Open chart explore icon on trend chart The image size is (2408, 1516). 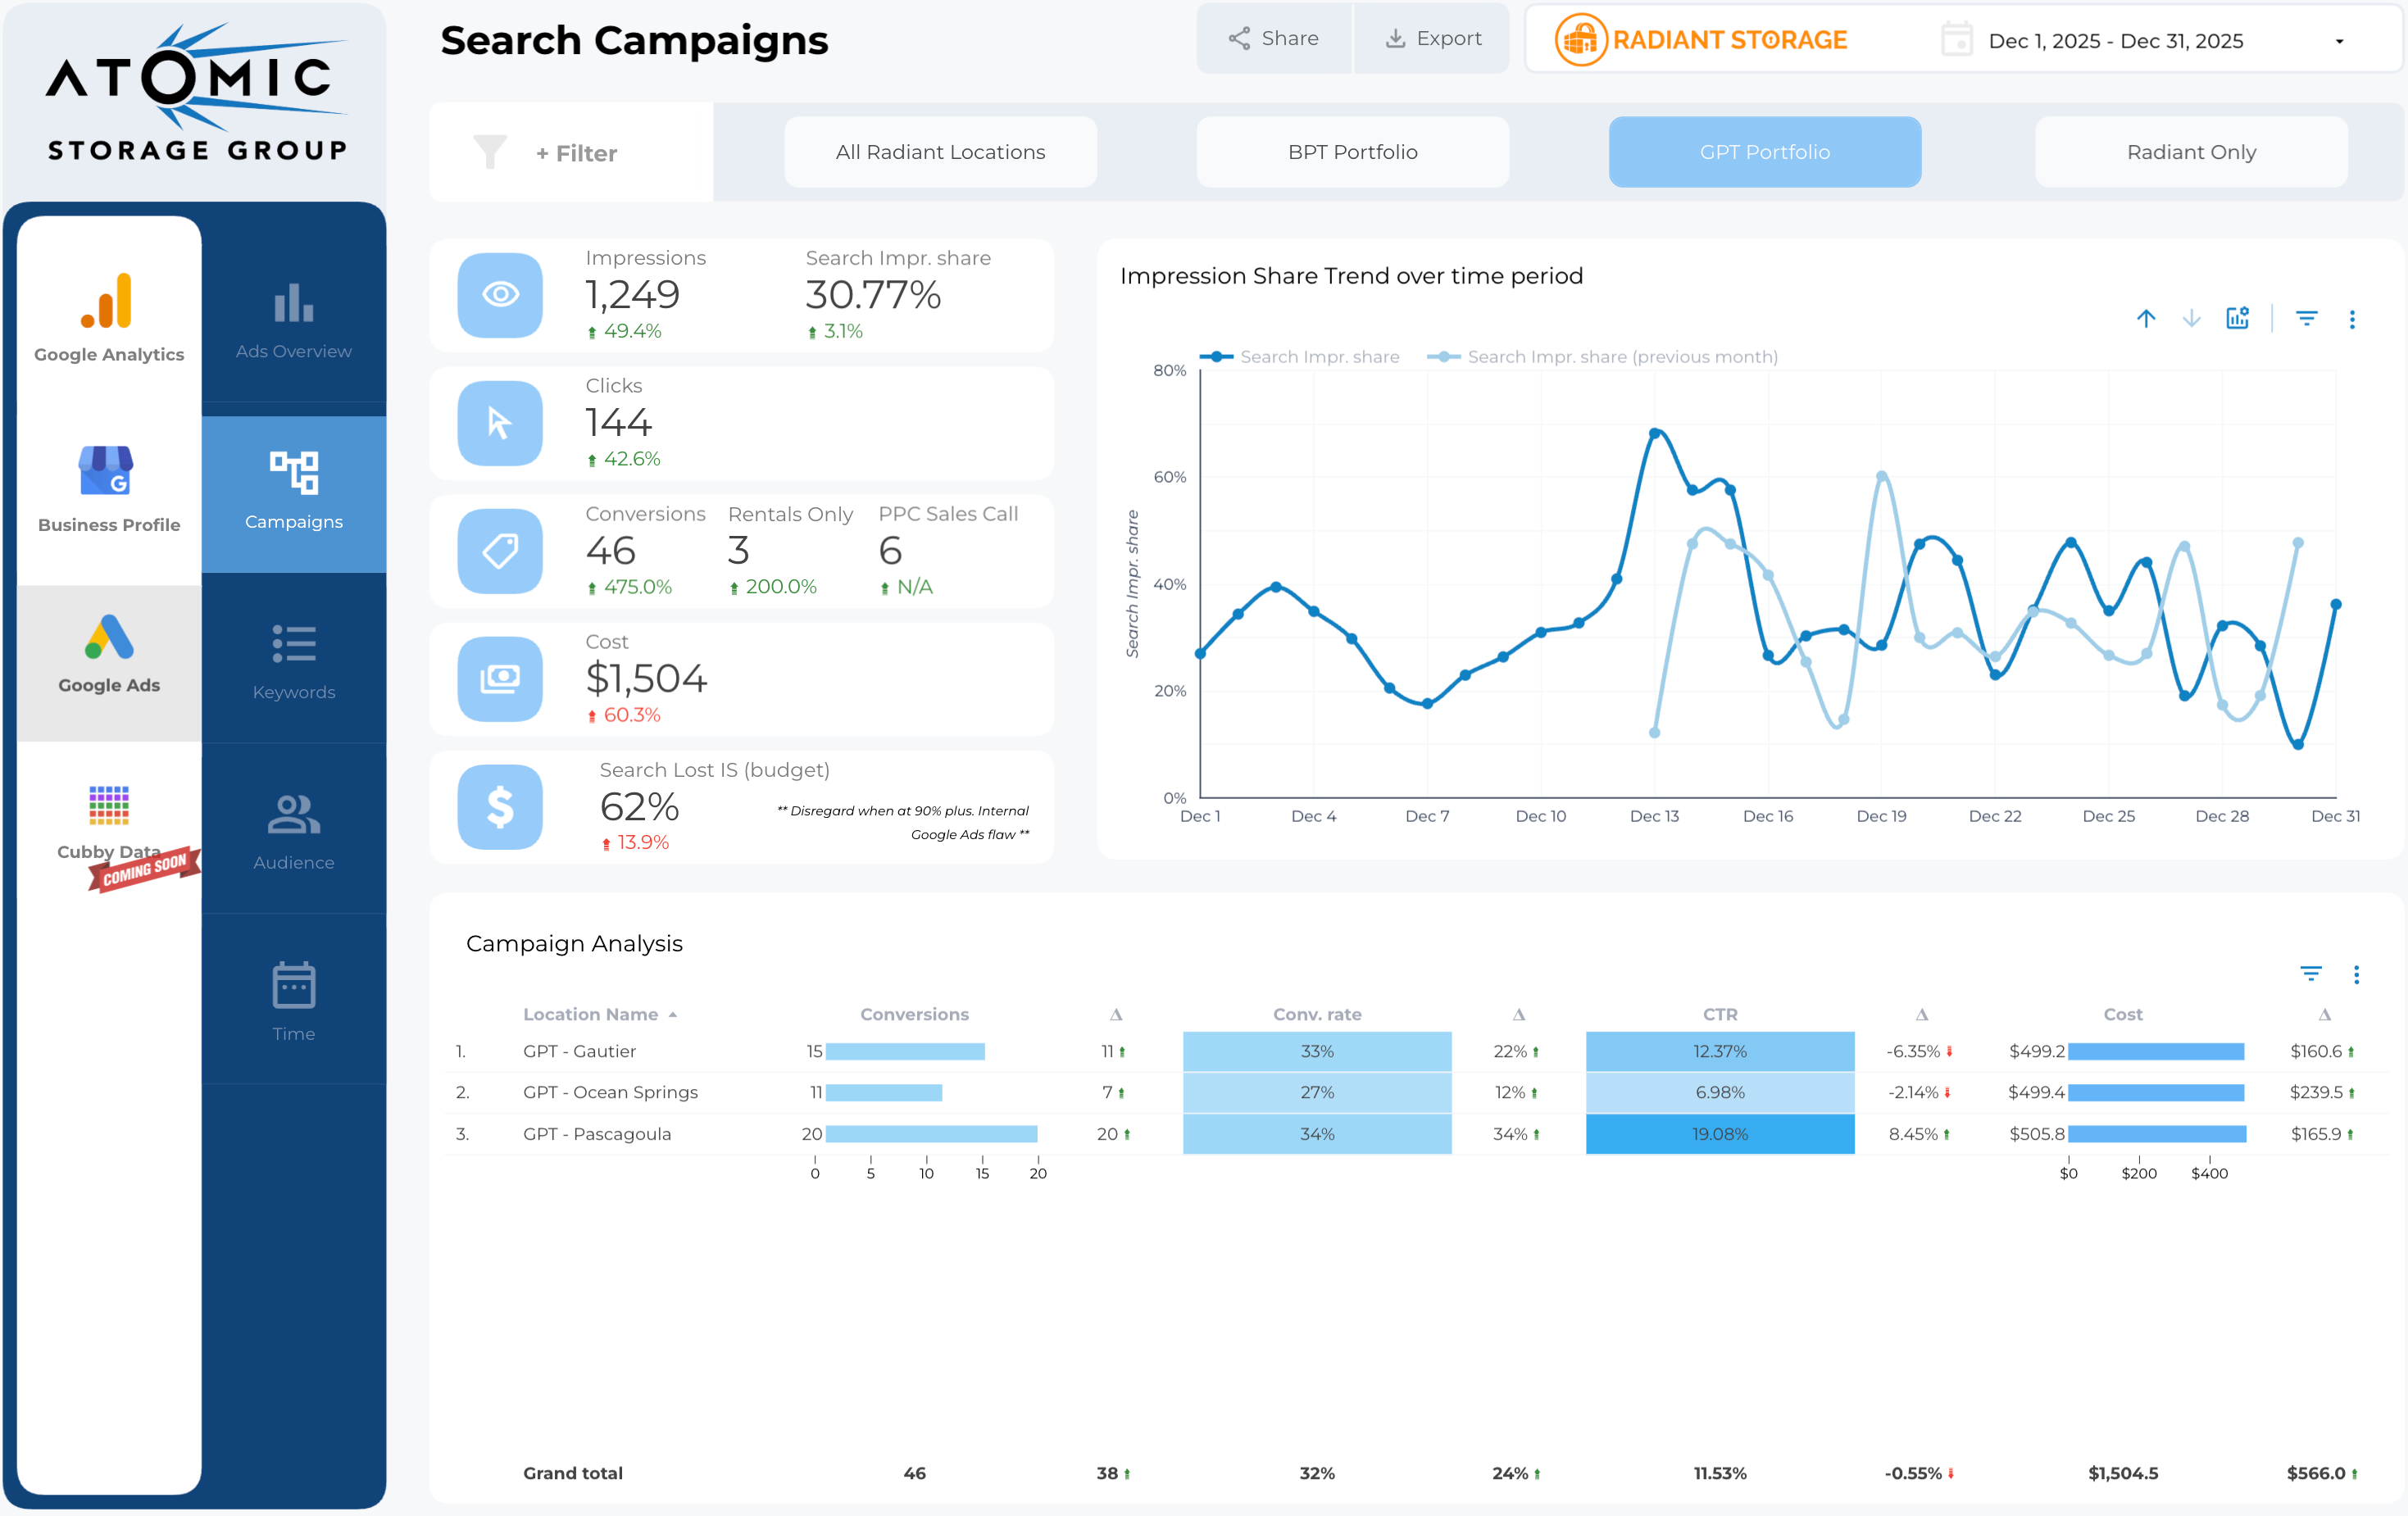2237,319
